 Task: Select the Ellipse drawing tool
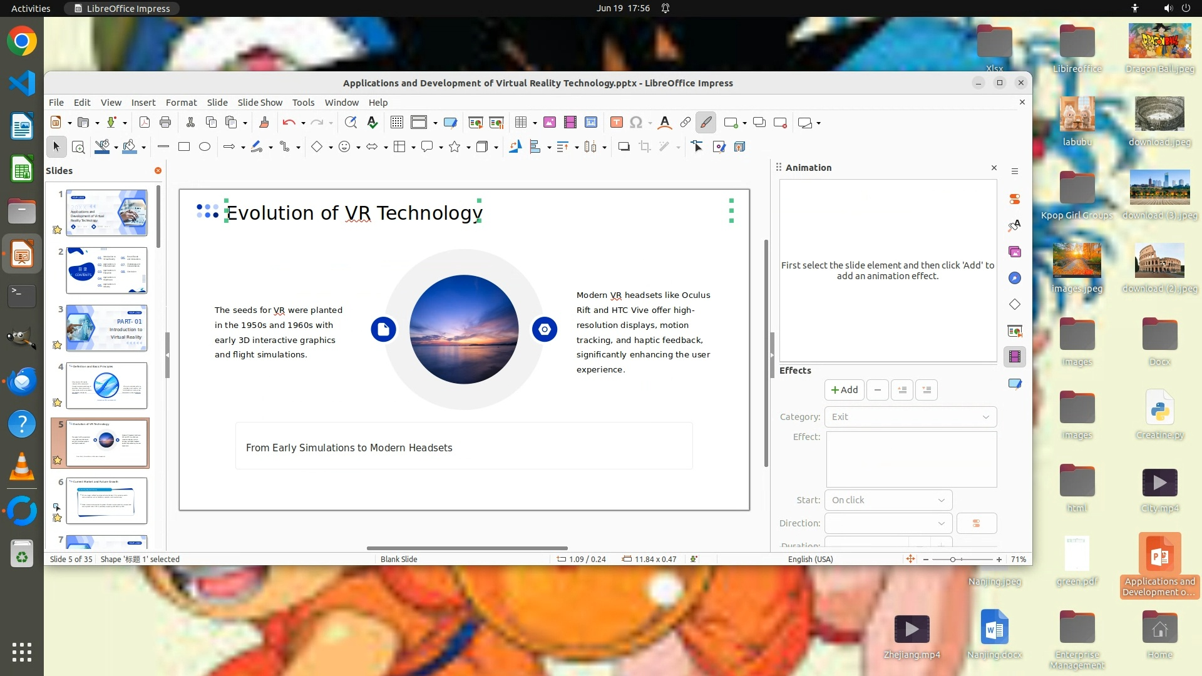coord(205,146)
